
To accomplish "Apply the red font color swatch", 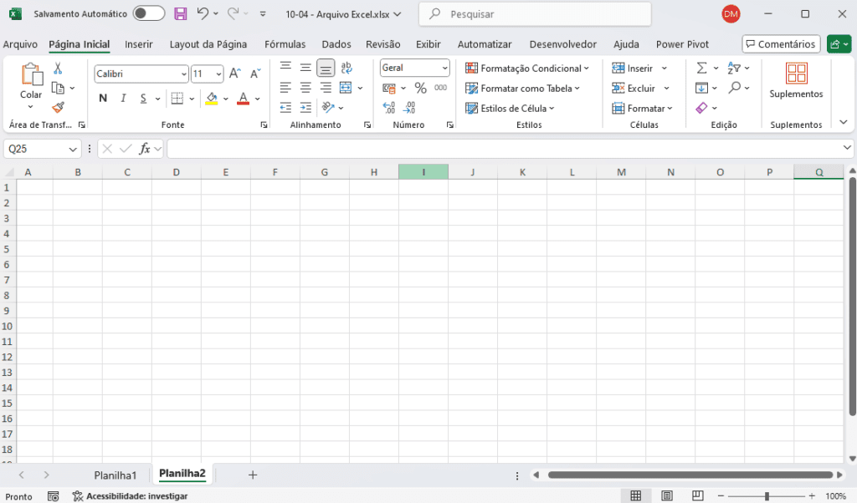I will pyautogui.click(x=244, y=99).
